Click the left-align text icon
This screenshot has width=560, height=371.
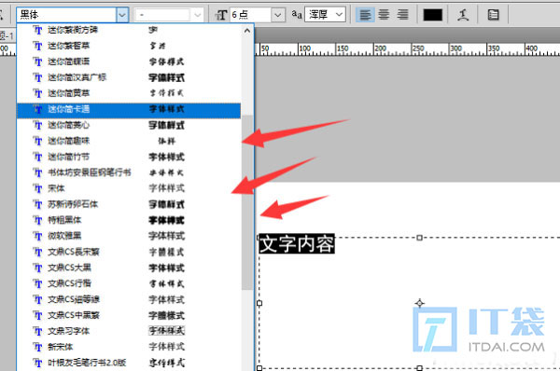[x=365, y=15]
